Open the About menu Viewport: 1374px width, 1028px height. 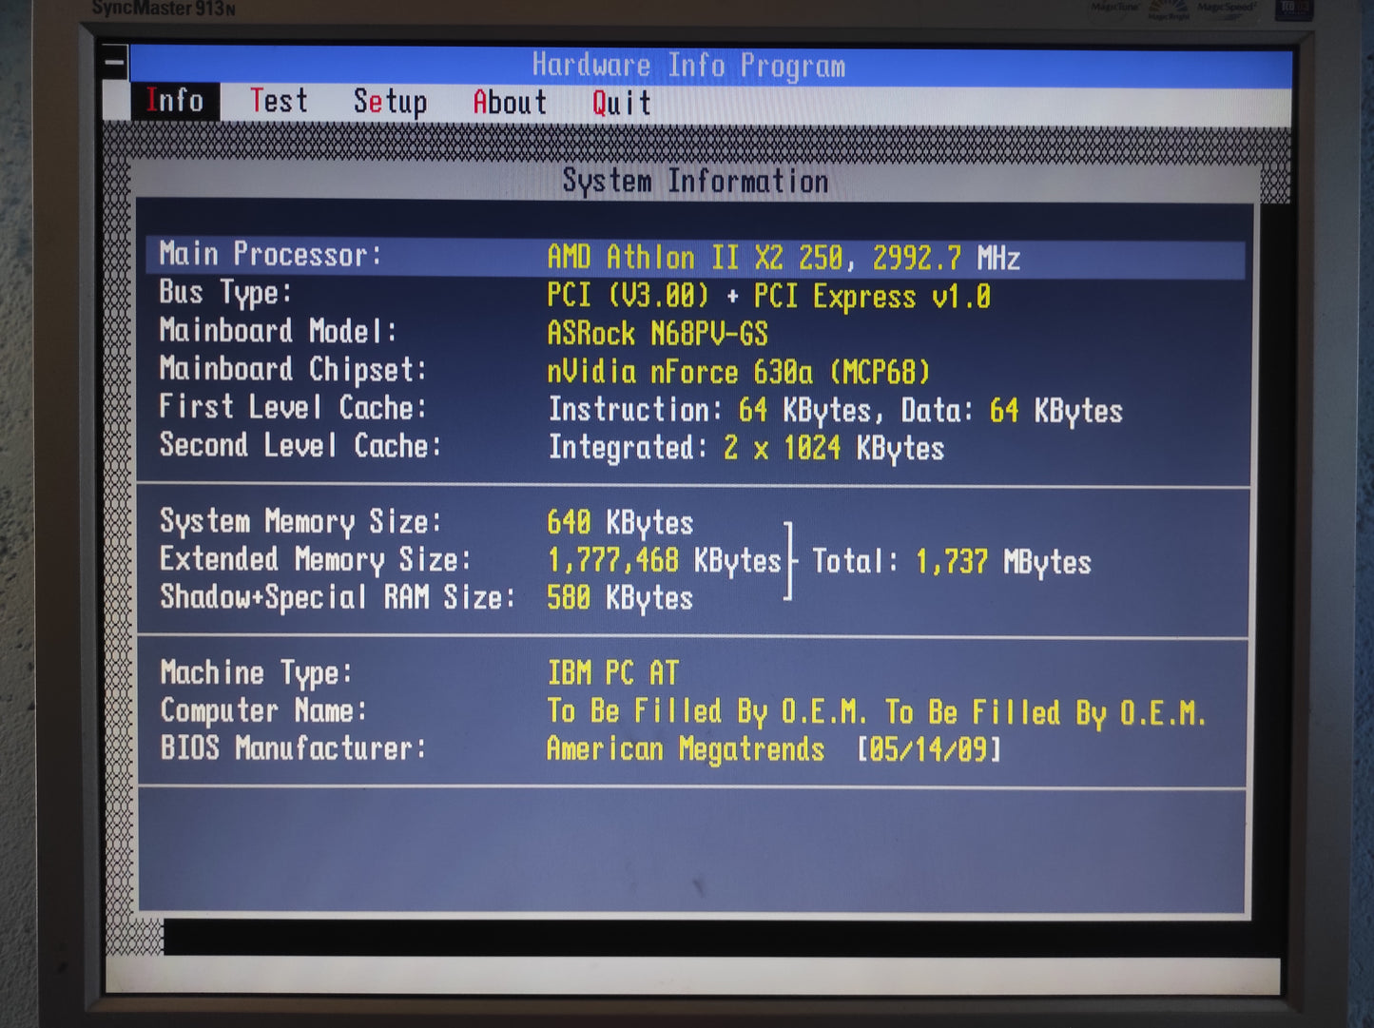click(510, 102)
